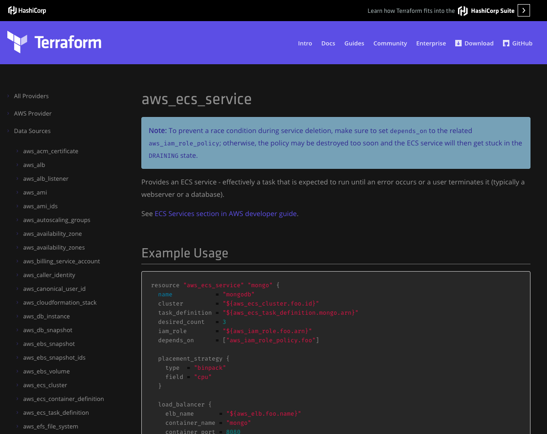The width and height of the screenshot is (547, 434).
Task: Open aws_cloudformation_stack sidebar entry
Action: coord(60,302)
